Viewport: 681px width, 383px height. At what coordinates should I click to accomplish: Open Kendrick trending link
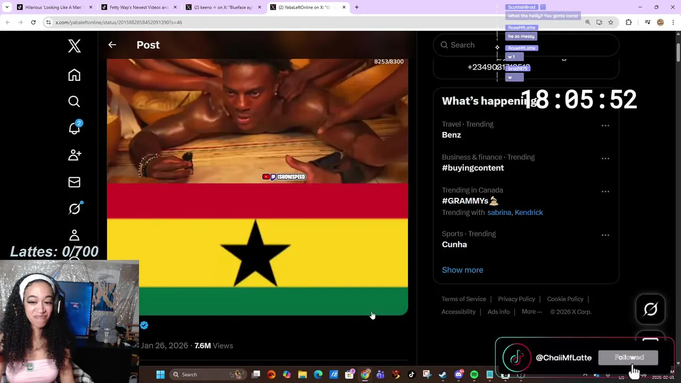(x=529, y=212)
